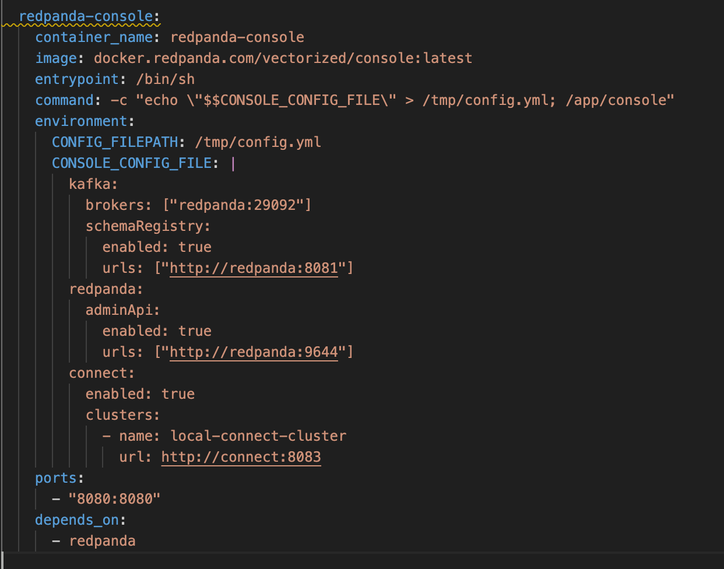Click the depends_on key
The image size is (724, 569).
77,520
